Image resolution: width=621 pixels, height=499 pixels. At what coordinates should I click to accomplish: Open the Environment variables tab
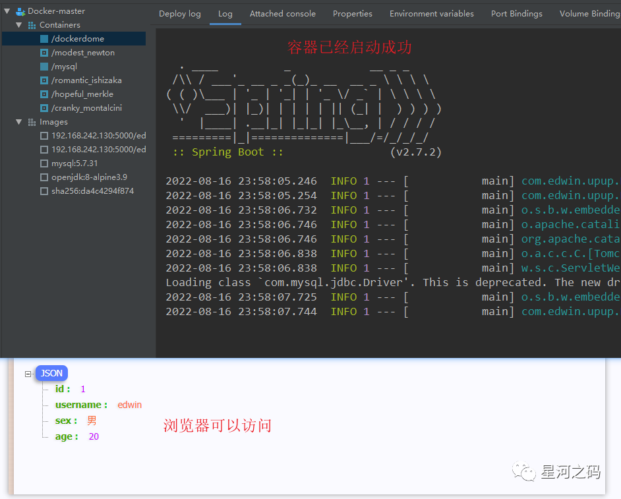[x=431, y=13]
